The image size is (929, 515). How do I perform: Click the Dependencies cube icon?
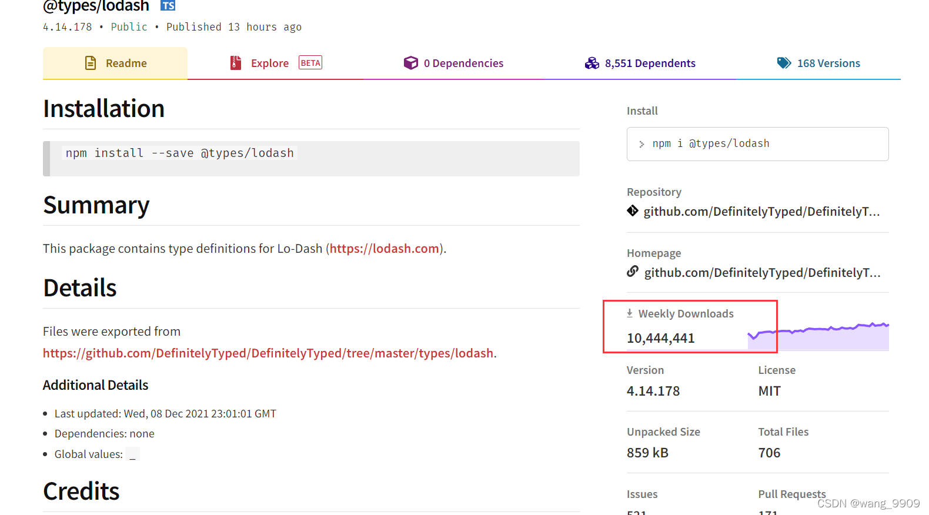coord(411,63)
